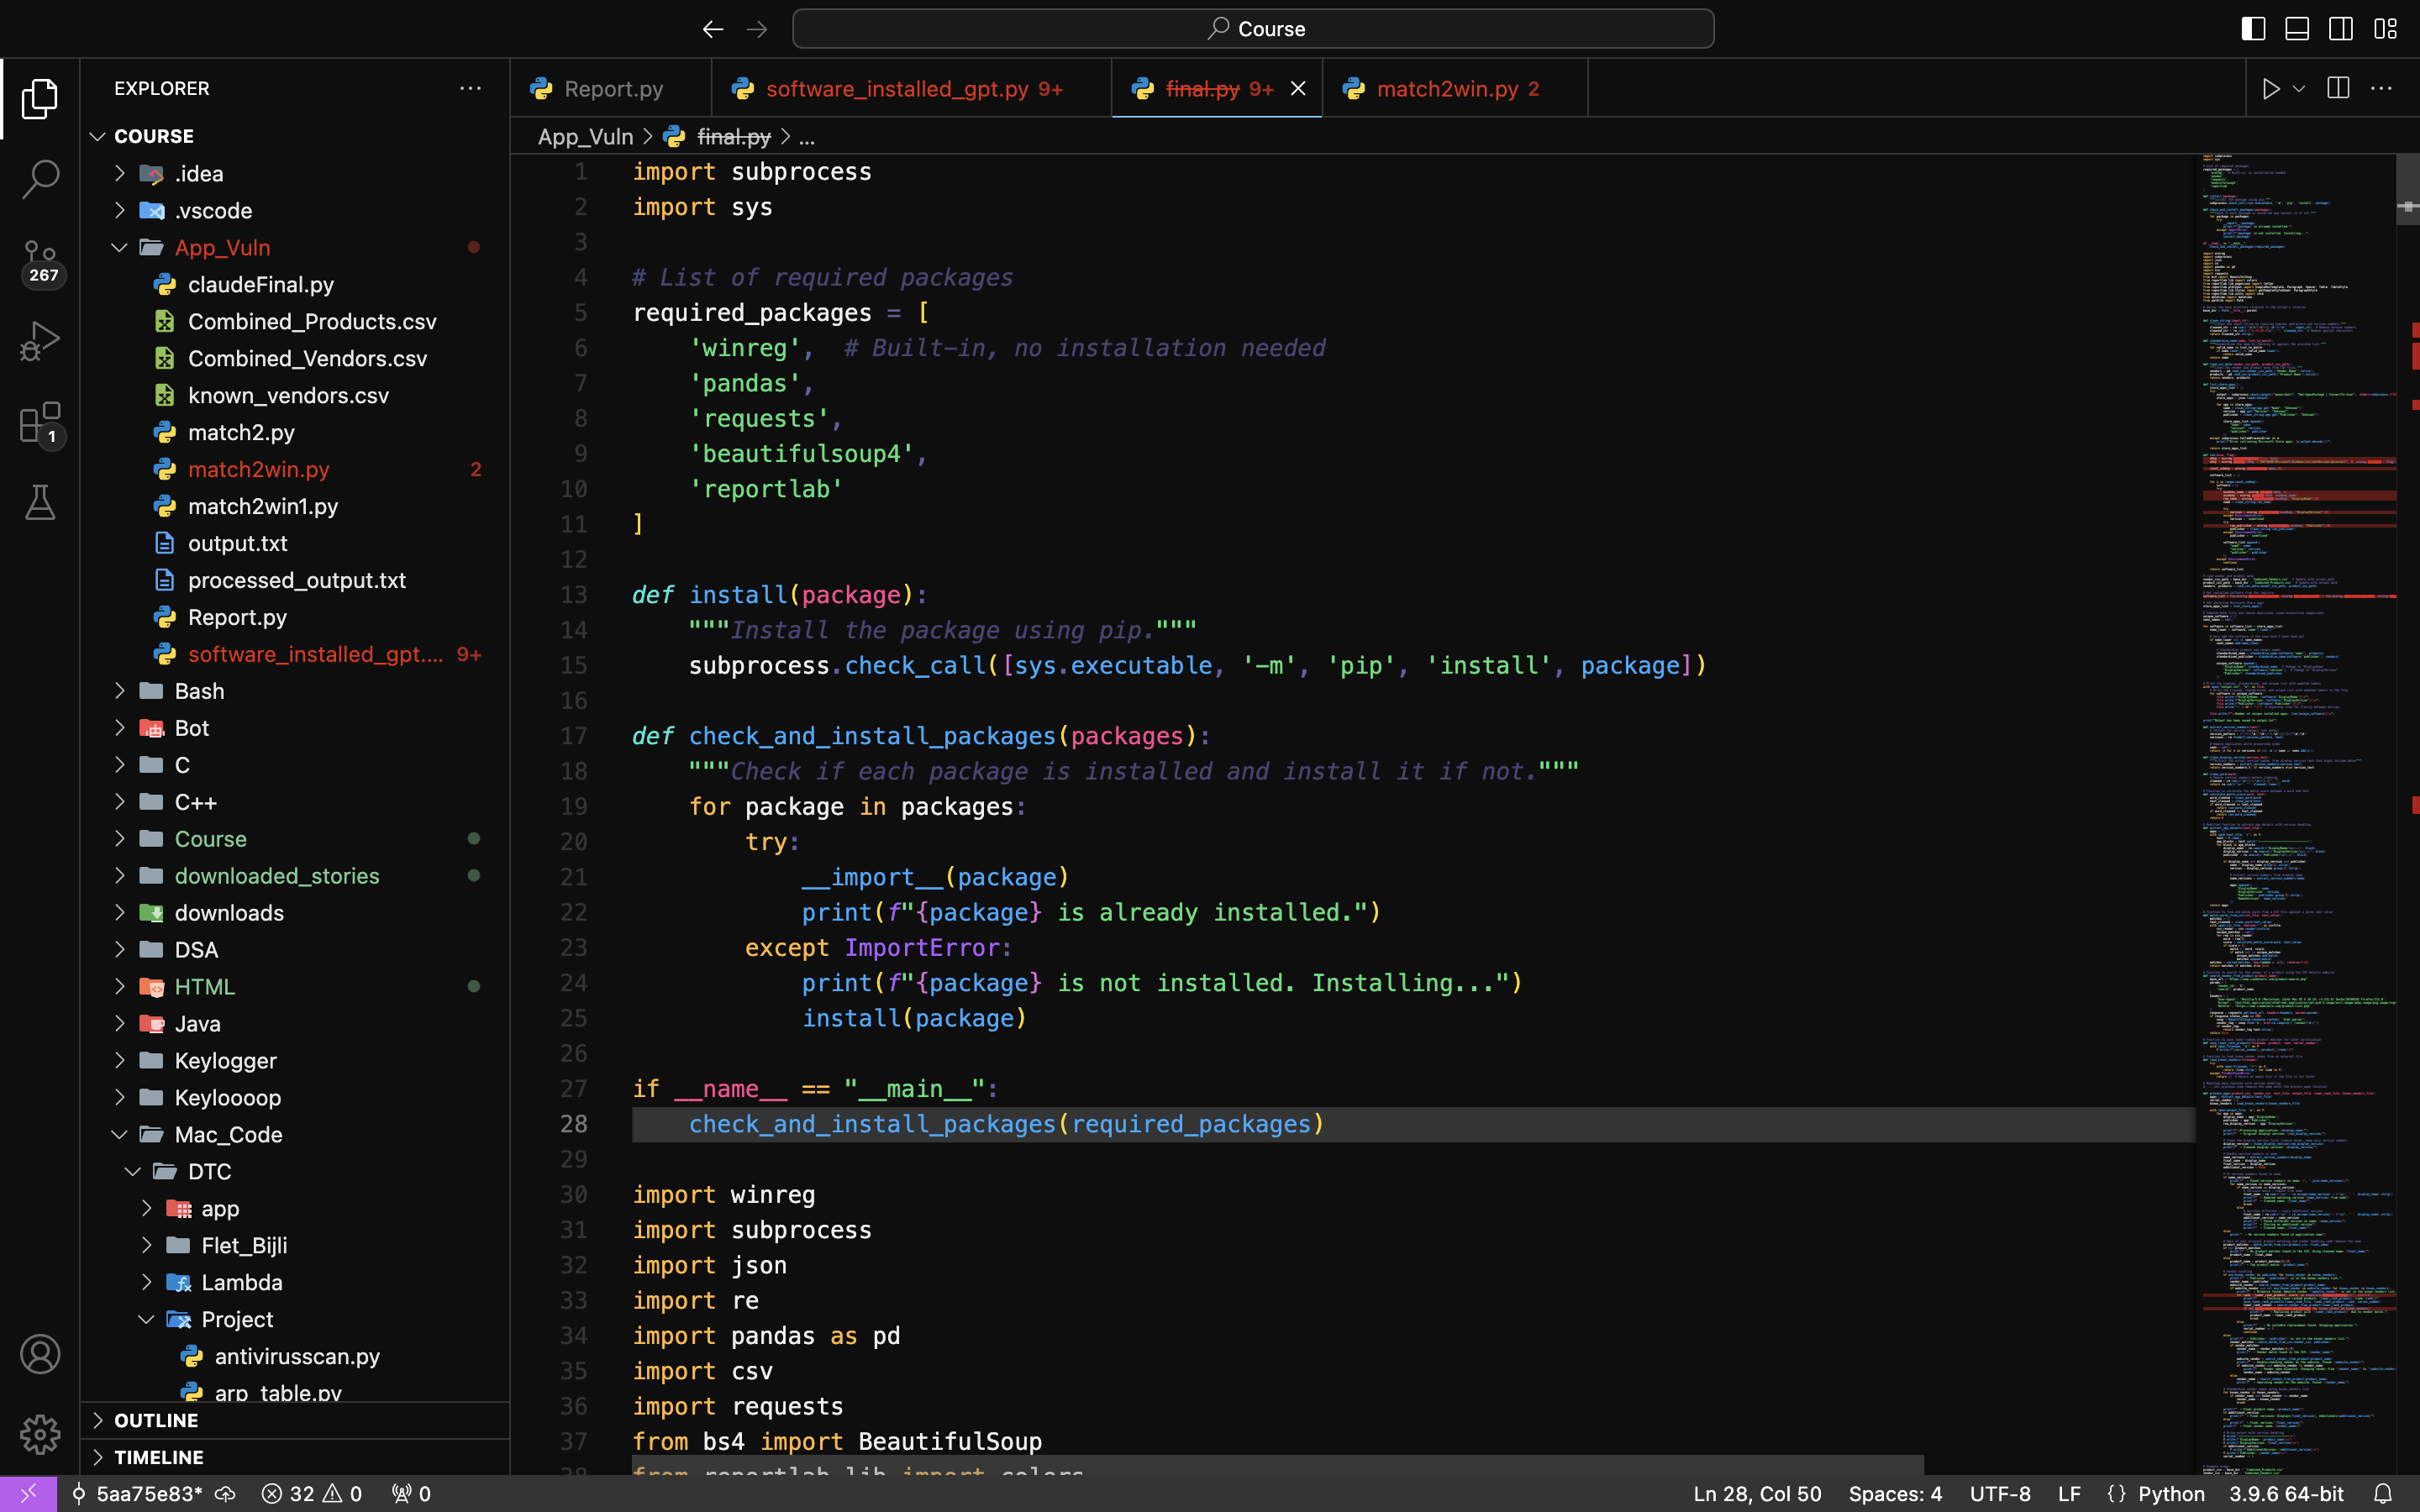Expand the Bash folder

pos(199,691)
